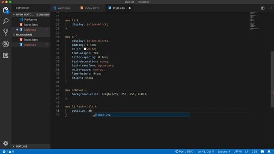Change the LF end-of-line sequence

coord(247,151)
